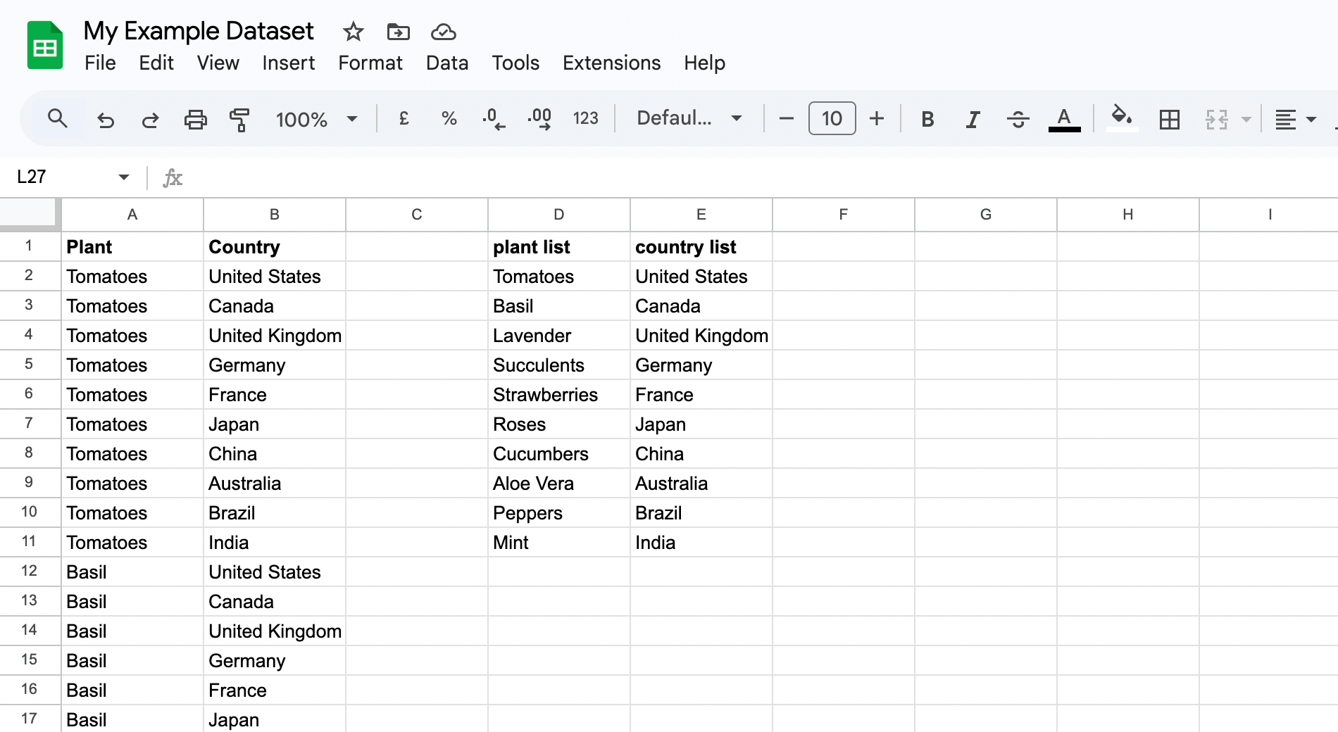1338x732 pixels.
Task: Check the cloud document status icon
Action: (x=443, y=32)
